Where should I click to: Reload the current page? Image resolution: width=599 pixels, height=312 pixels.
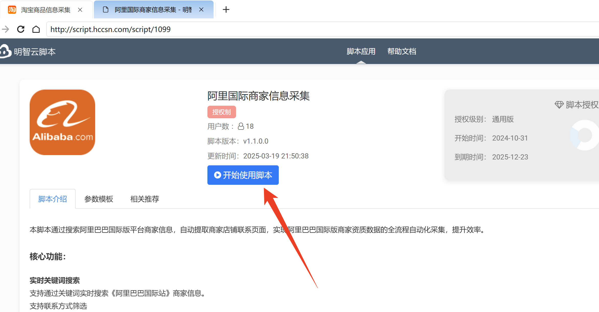(x=21, y=29)
